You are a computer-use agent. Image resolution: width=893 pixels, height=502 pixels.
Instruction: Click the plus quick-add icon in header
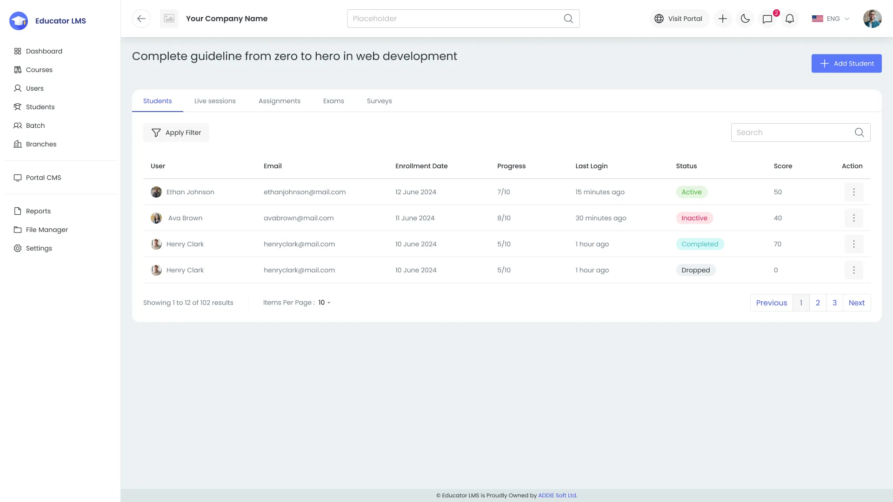click(x=723, y=19)
